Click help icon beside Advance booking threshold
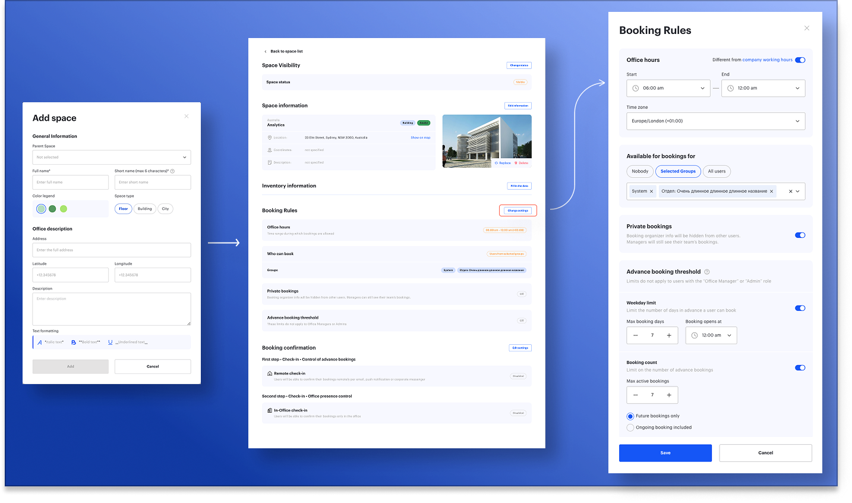The height and width of the screenshot is (503, 852). point(706,272)
